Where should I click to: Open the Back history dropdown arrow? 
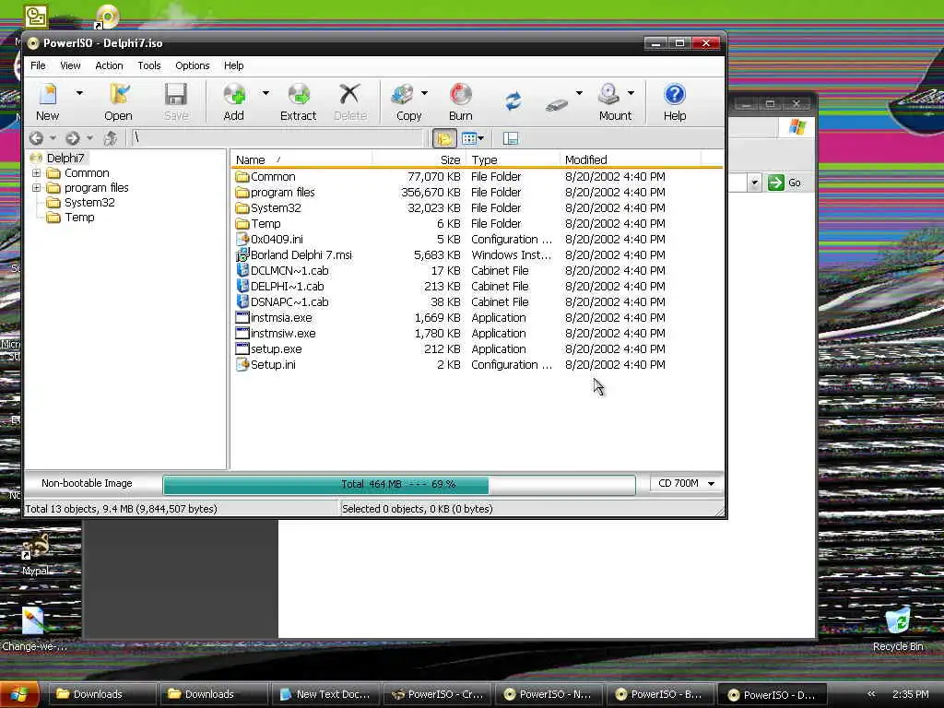[x=53, y=138]
